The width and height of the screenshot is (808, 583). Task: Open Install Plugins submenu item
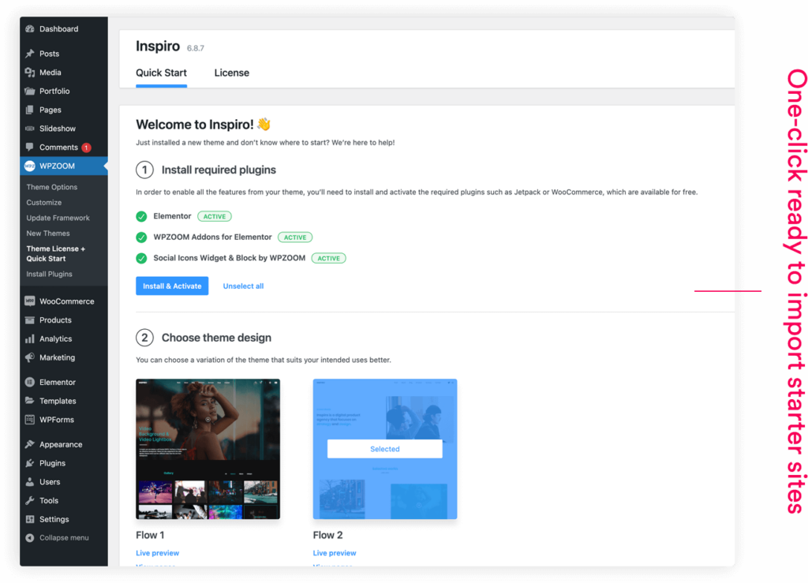pos(50,274)
